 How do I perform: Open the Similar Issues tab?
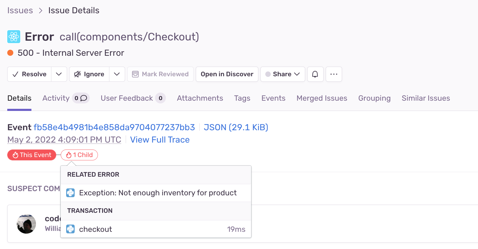425,98
